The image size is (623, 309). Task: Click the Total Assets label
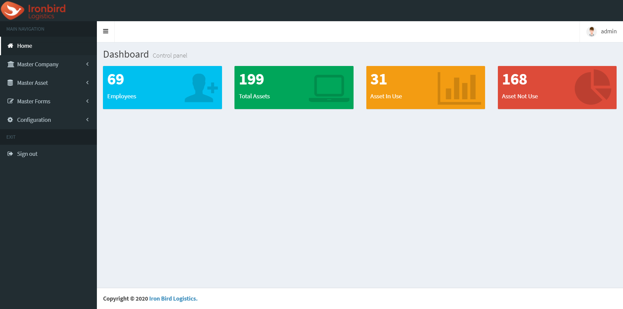point(254,96)
